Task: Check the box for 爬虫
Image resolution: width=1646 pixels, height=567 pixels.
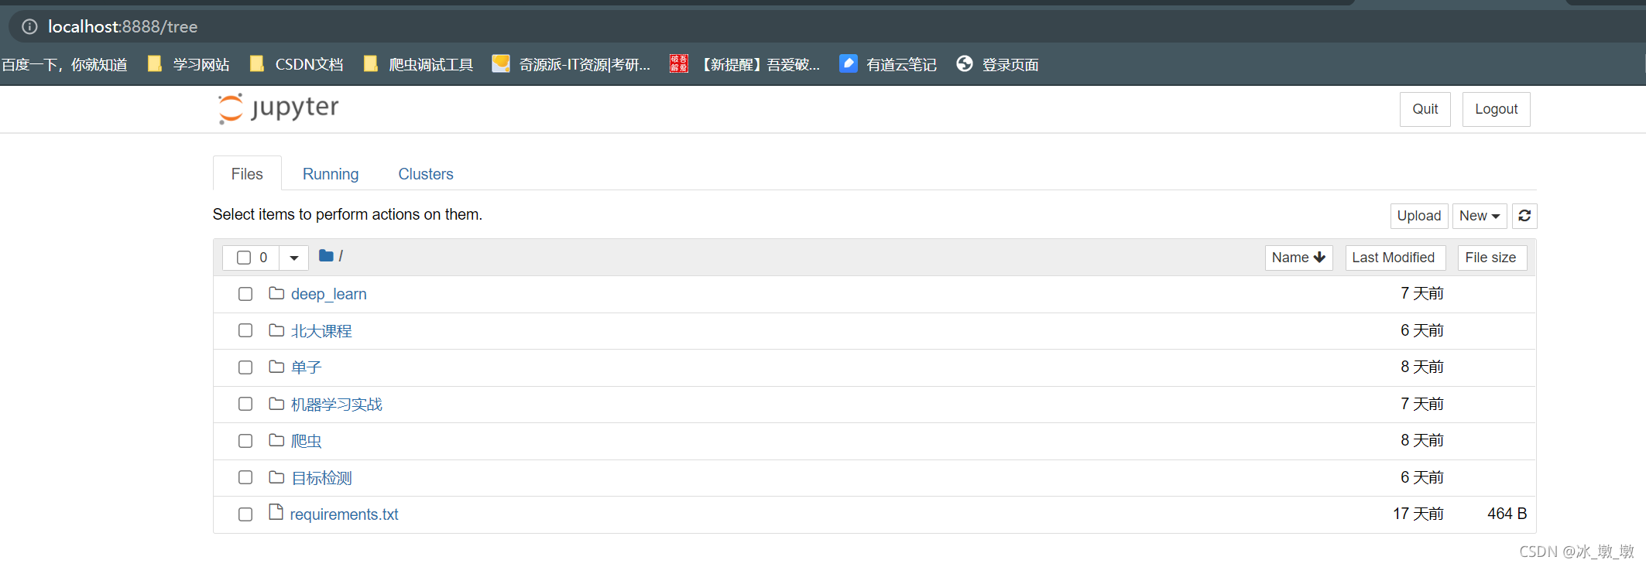Action: click(x=245, y=441)
